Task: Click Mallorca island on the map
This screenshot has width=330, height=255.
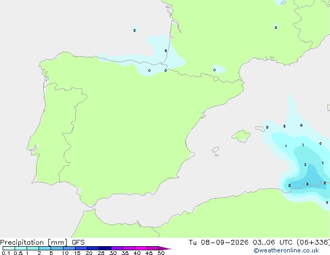Action: (241, 136)
